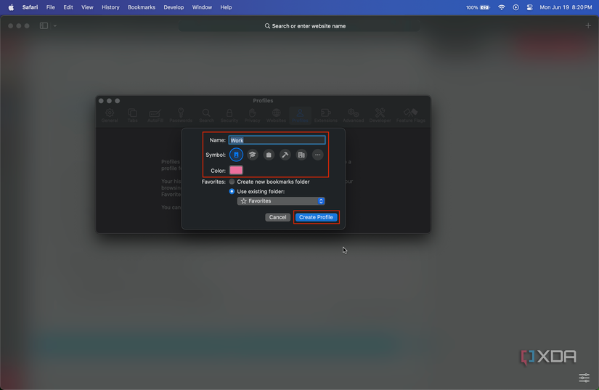The image size is (599, 390).
Task: Add a new tab with plus
Action: point(588,25)
